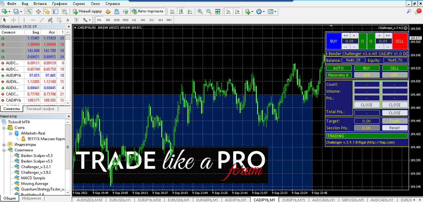The height and width of the screenshot is (202, 423).
Task: Open the Strategy Tester icon
Action: tap(65, 11)
